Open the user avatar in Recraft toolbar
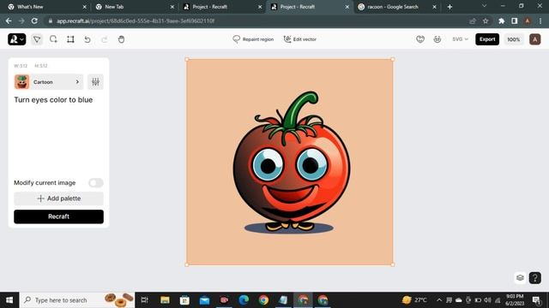Screen dimensions: 549x308 [x=534, y=39]
